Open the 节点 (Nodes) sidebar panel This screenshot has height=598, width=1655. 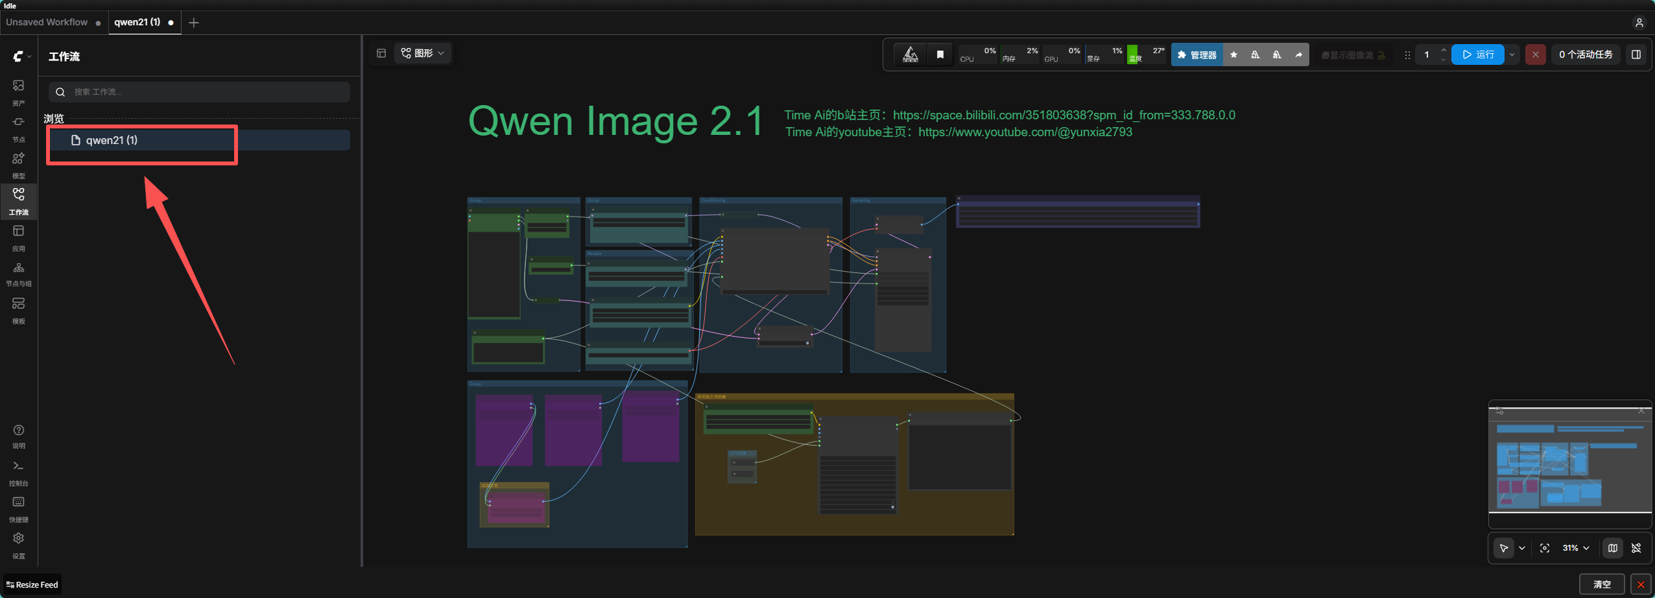(x=19, y=129)
